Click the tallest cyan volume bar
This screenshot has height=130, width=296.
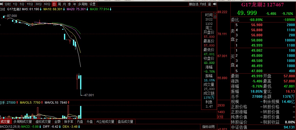81,112
